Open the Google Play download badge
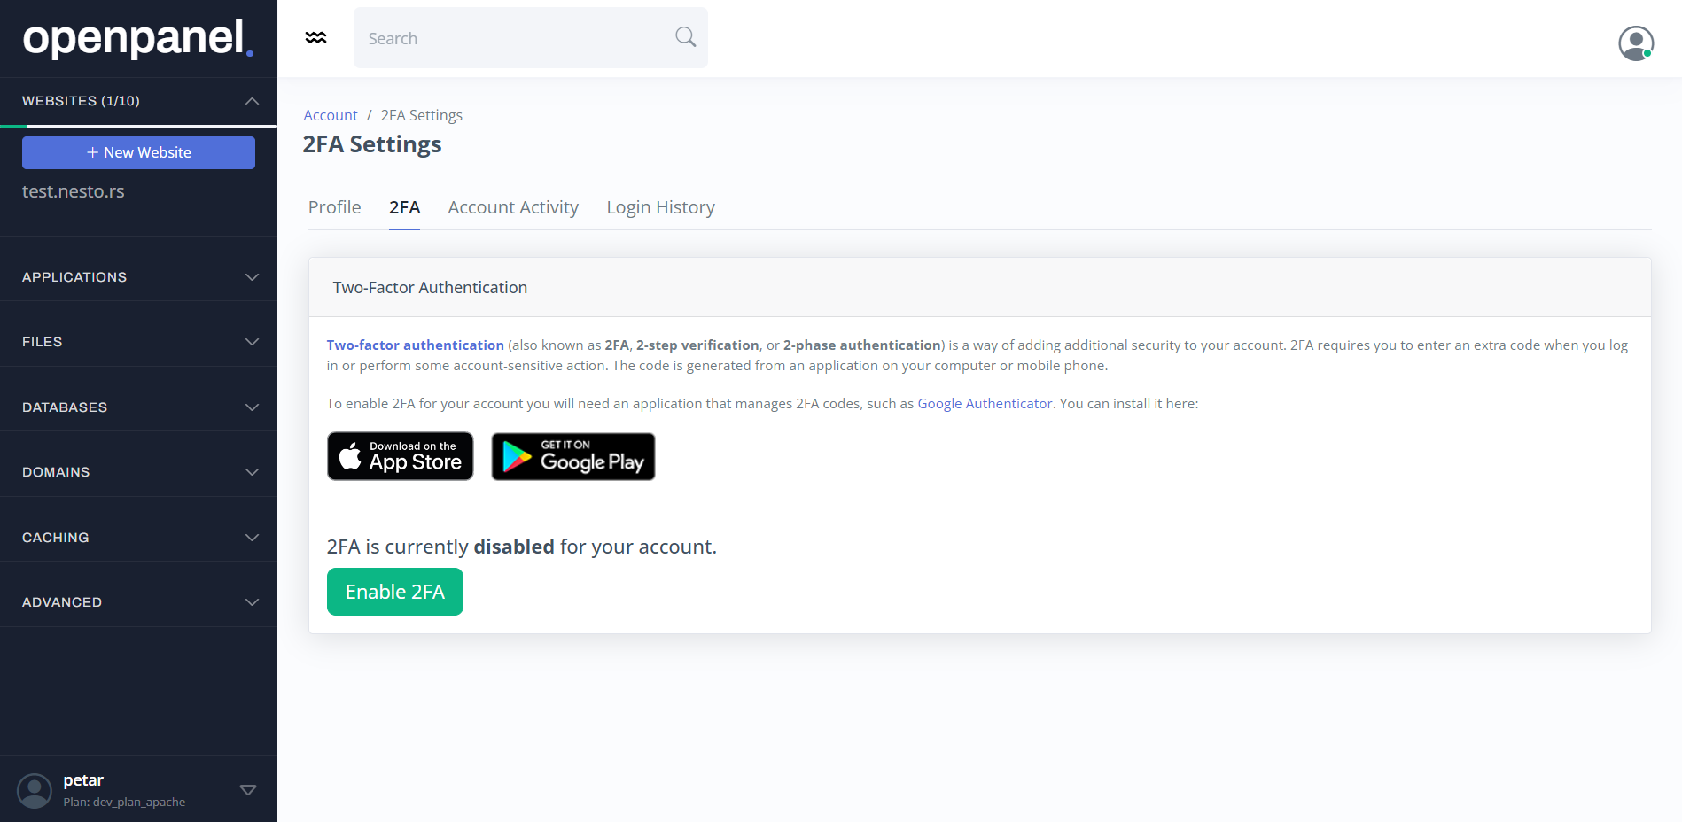The image size is (1682, 822). click(573, 456)
